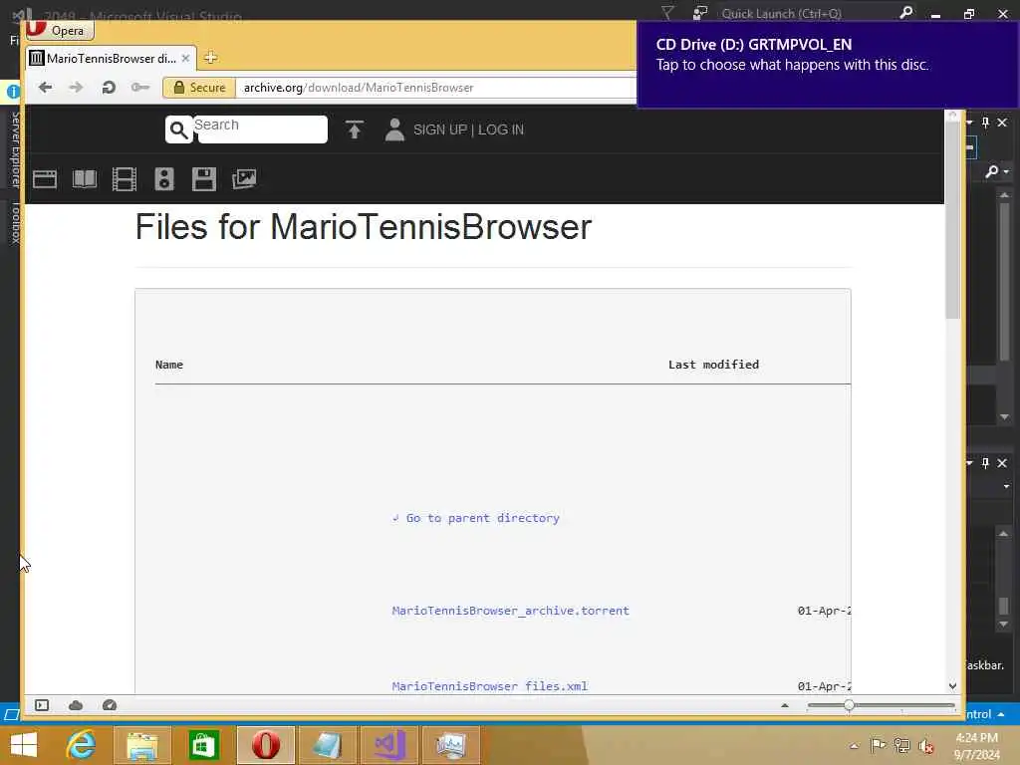Close the MarioTennisBrowser tab

tap(185, 59)
